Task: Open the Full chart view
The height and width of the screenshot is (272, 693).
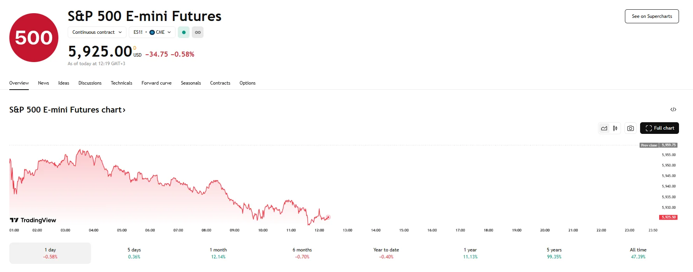Action: click(x=660, y=128)
